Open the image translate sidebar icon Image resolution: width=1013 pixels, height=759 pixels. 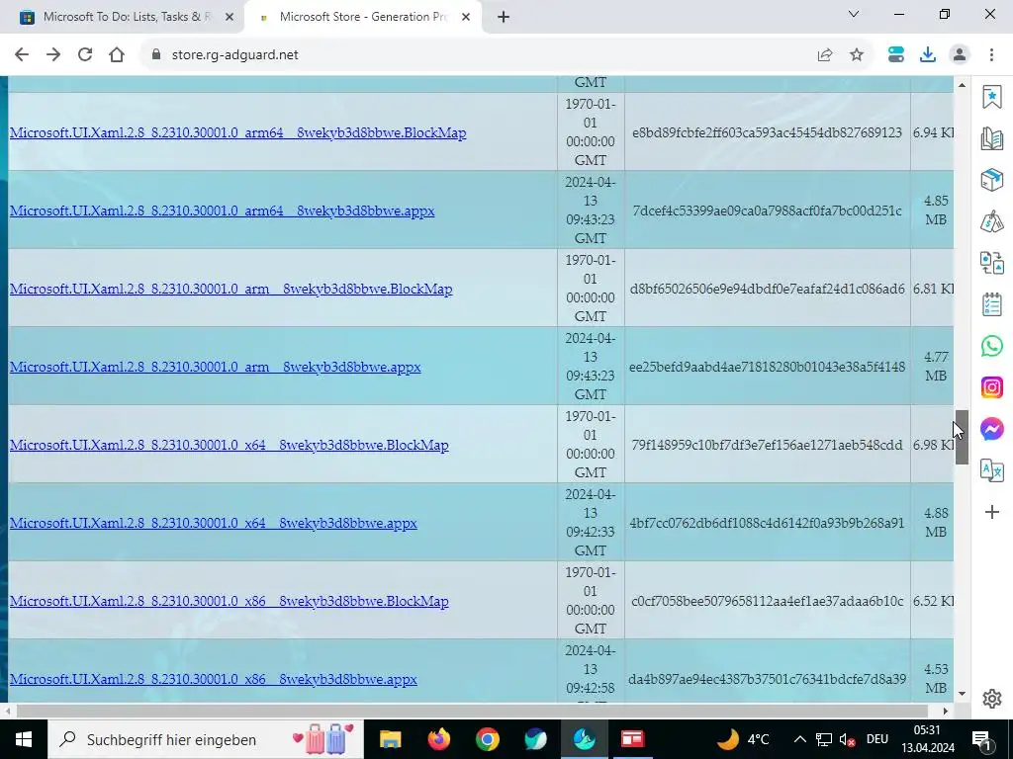click(x=991, y=263)
